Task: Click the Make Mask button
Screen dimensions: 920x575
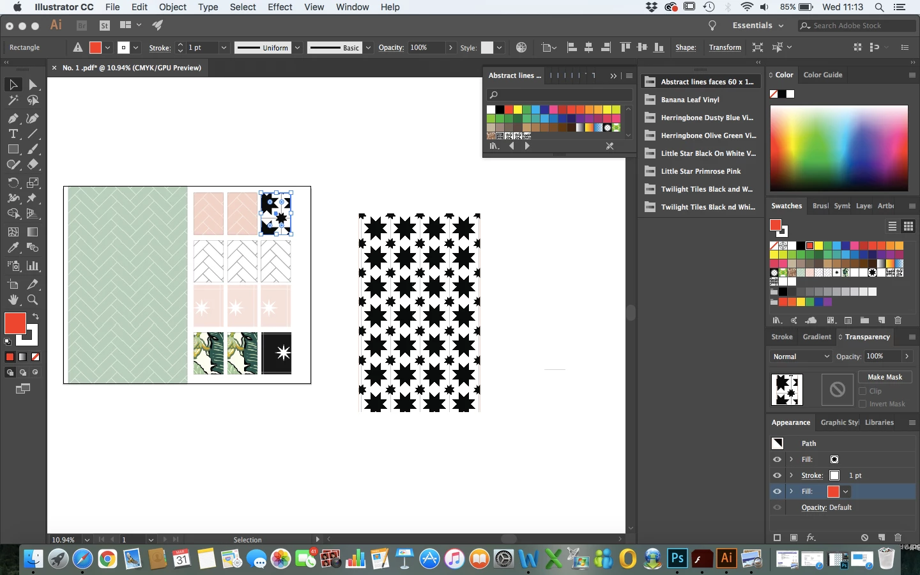Action: 885,377
